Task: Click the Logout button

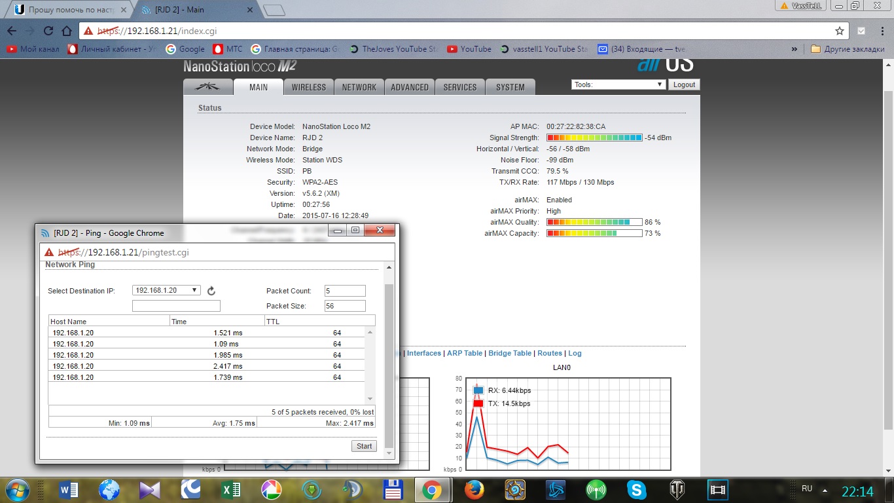Action: tap(684, 84)
